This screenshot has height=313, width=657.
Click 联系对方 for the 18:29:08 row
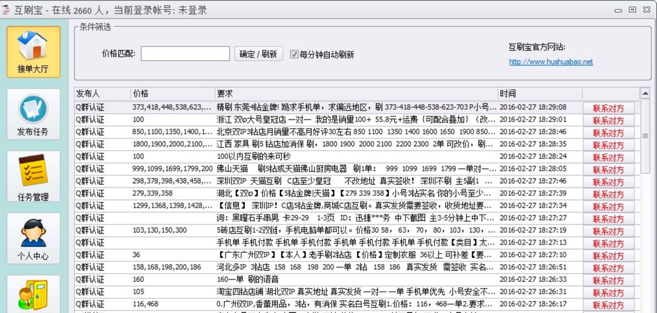tap(608, 108)
